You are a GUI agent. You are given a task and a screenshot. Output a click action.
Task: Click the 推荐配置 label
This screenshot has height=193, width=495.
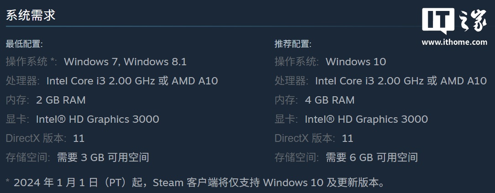click(293, 44)
